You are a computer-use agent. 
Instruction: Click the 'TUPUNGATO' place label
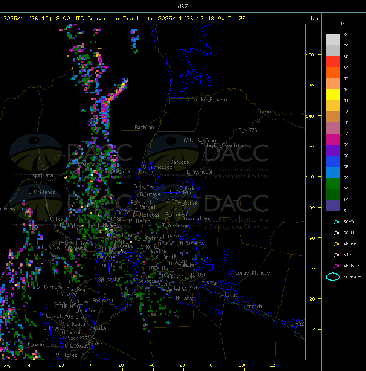[71, 306]
